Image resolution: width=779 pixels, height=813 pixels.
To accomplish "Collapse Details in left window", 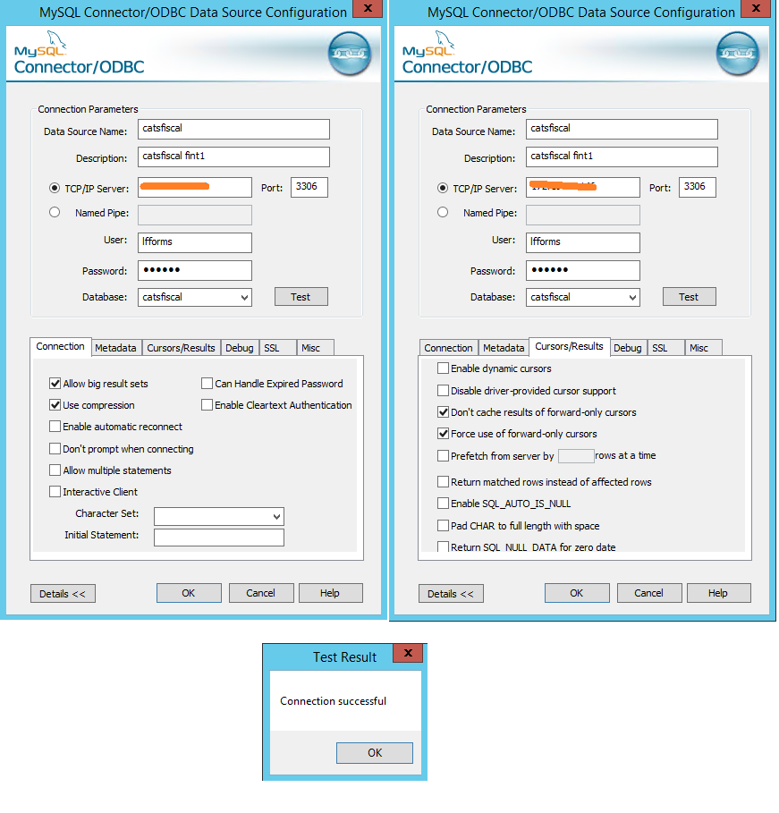I will tap(63, 594).
